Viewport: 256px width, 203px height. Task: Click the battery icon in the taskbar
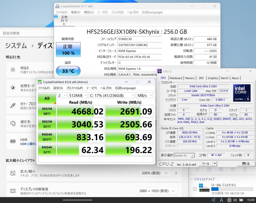pyautogui.click(x=241, y=200)
